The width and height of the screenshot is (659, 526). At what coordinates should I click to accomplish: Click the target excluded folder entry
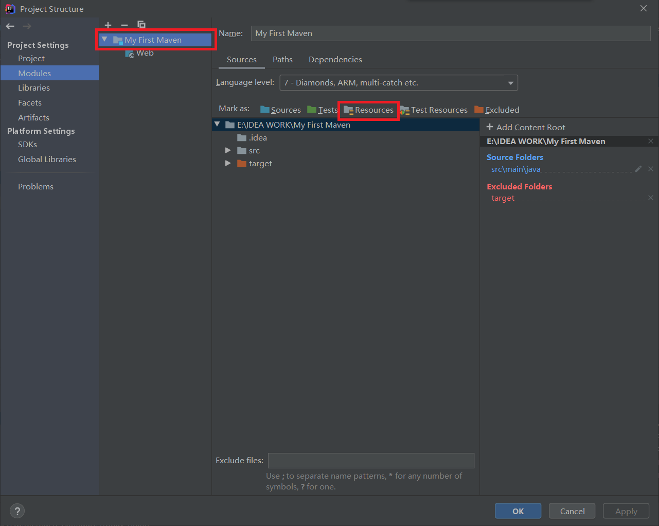(503, 198)
